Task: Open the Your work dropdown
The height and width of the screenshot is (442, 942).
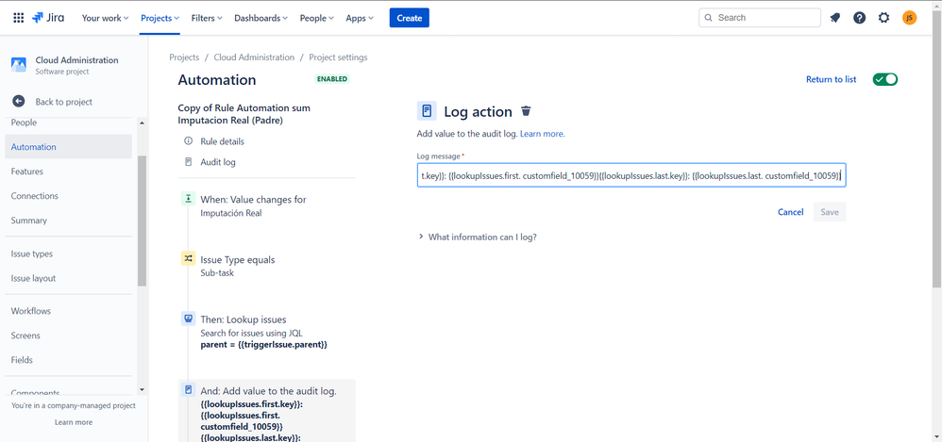Action: pyautogui.click(x=105, y=18)
